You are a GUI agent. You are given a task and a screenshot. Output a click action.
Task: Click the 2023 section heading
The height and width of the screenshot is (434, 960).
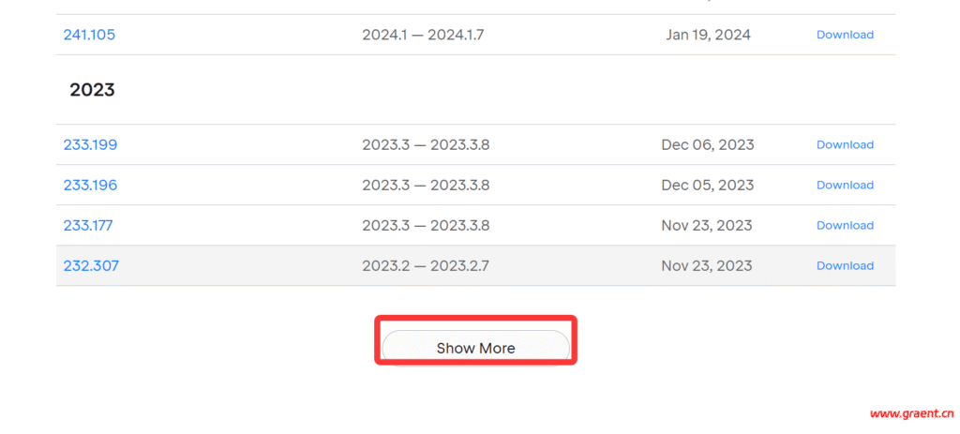[92, 90]
